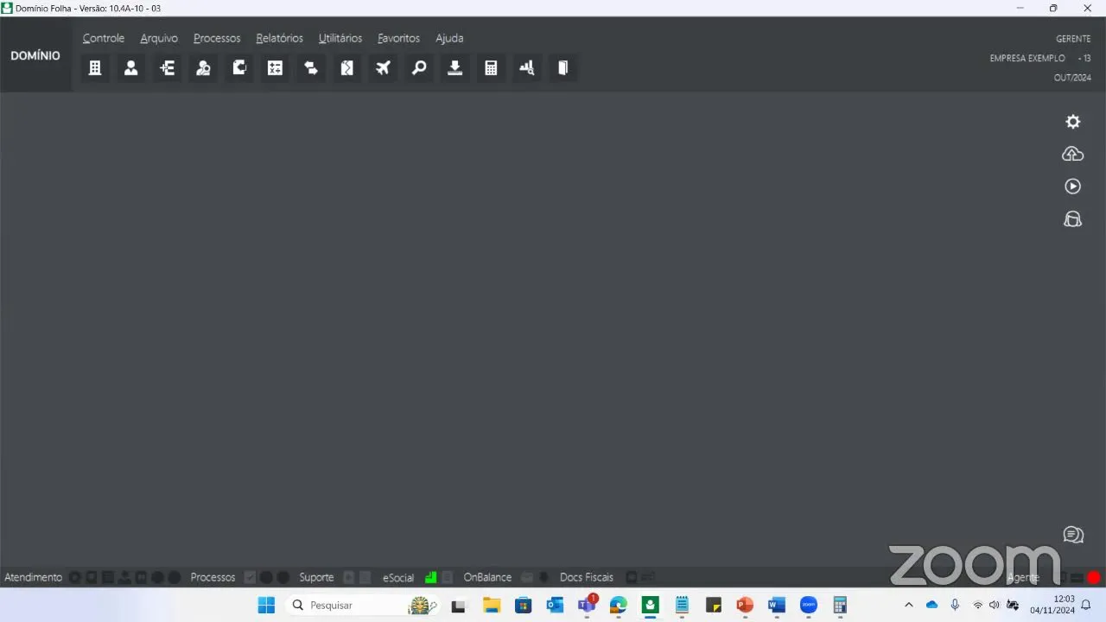
Task: Open the Arquivo menu
Action: 159,38
